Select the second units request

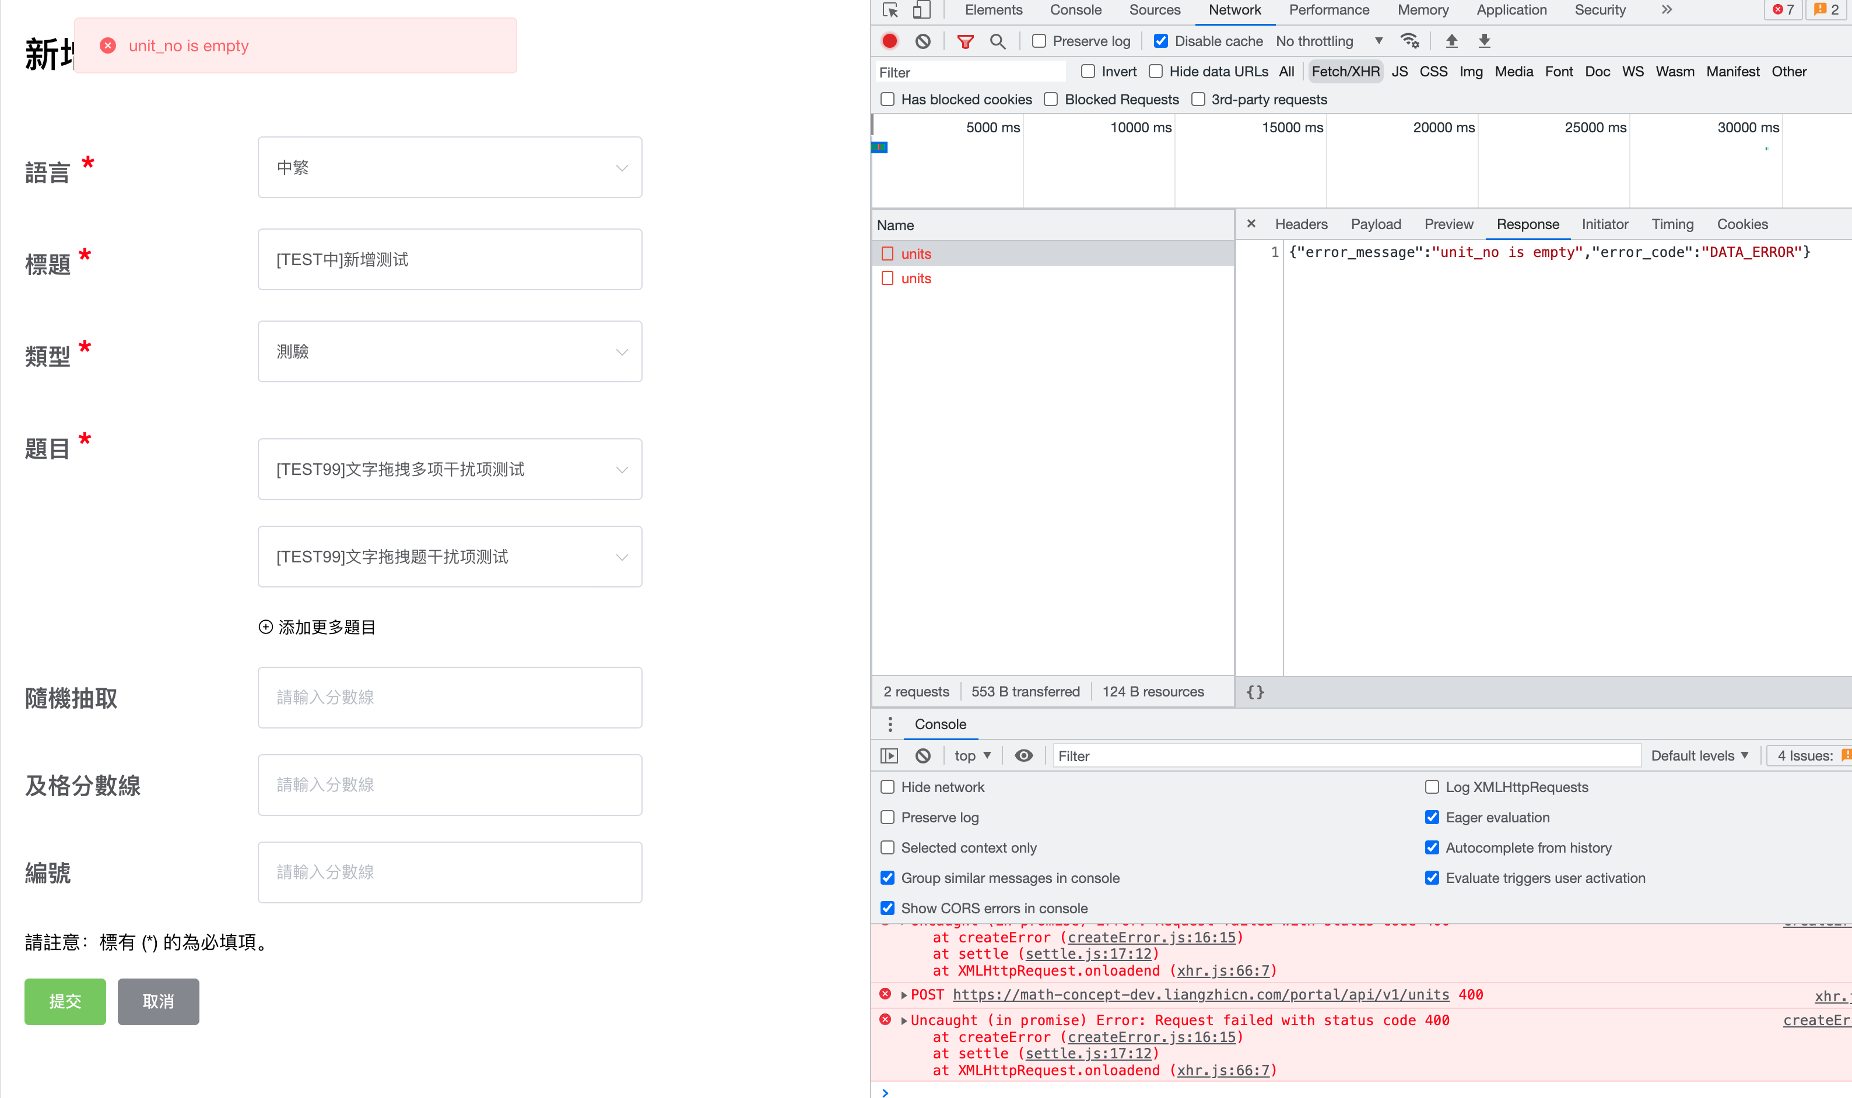[x=1053, y=278]
